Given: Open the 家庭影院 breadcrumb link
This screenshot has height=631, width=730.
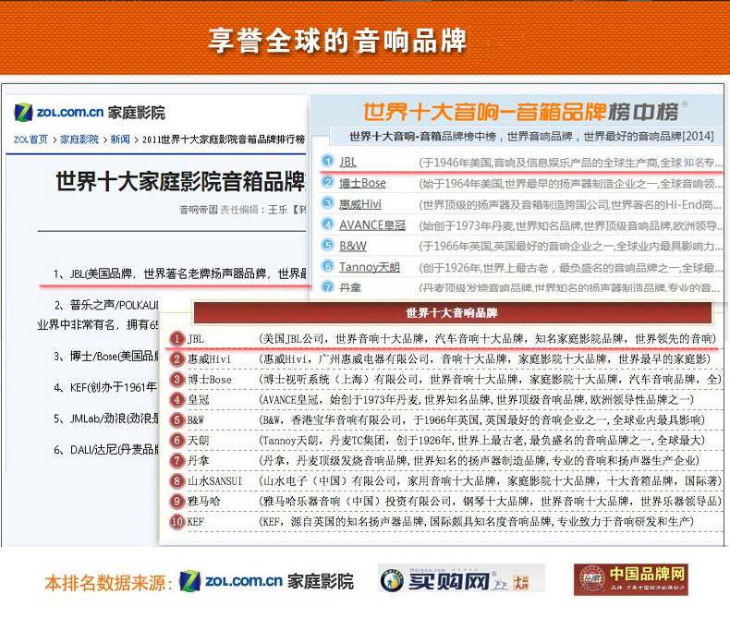Looking at the screenshot, I should pyautogui.click(x=79, y=140).
